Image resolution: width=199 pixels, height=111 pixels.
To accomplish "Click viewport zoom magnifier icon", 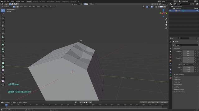I will [x=166, y=19].
